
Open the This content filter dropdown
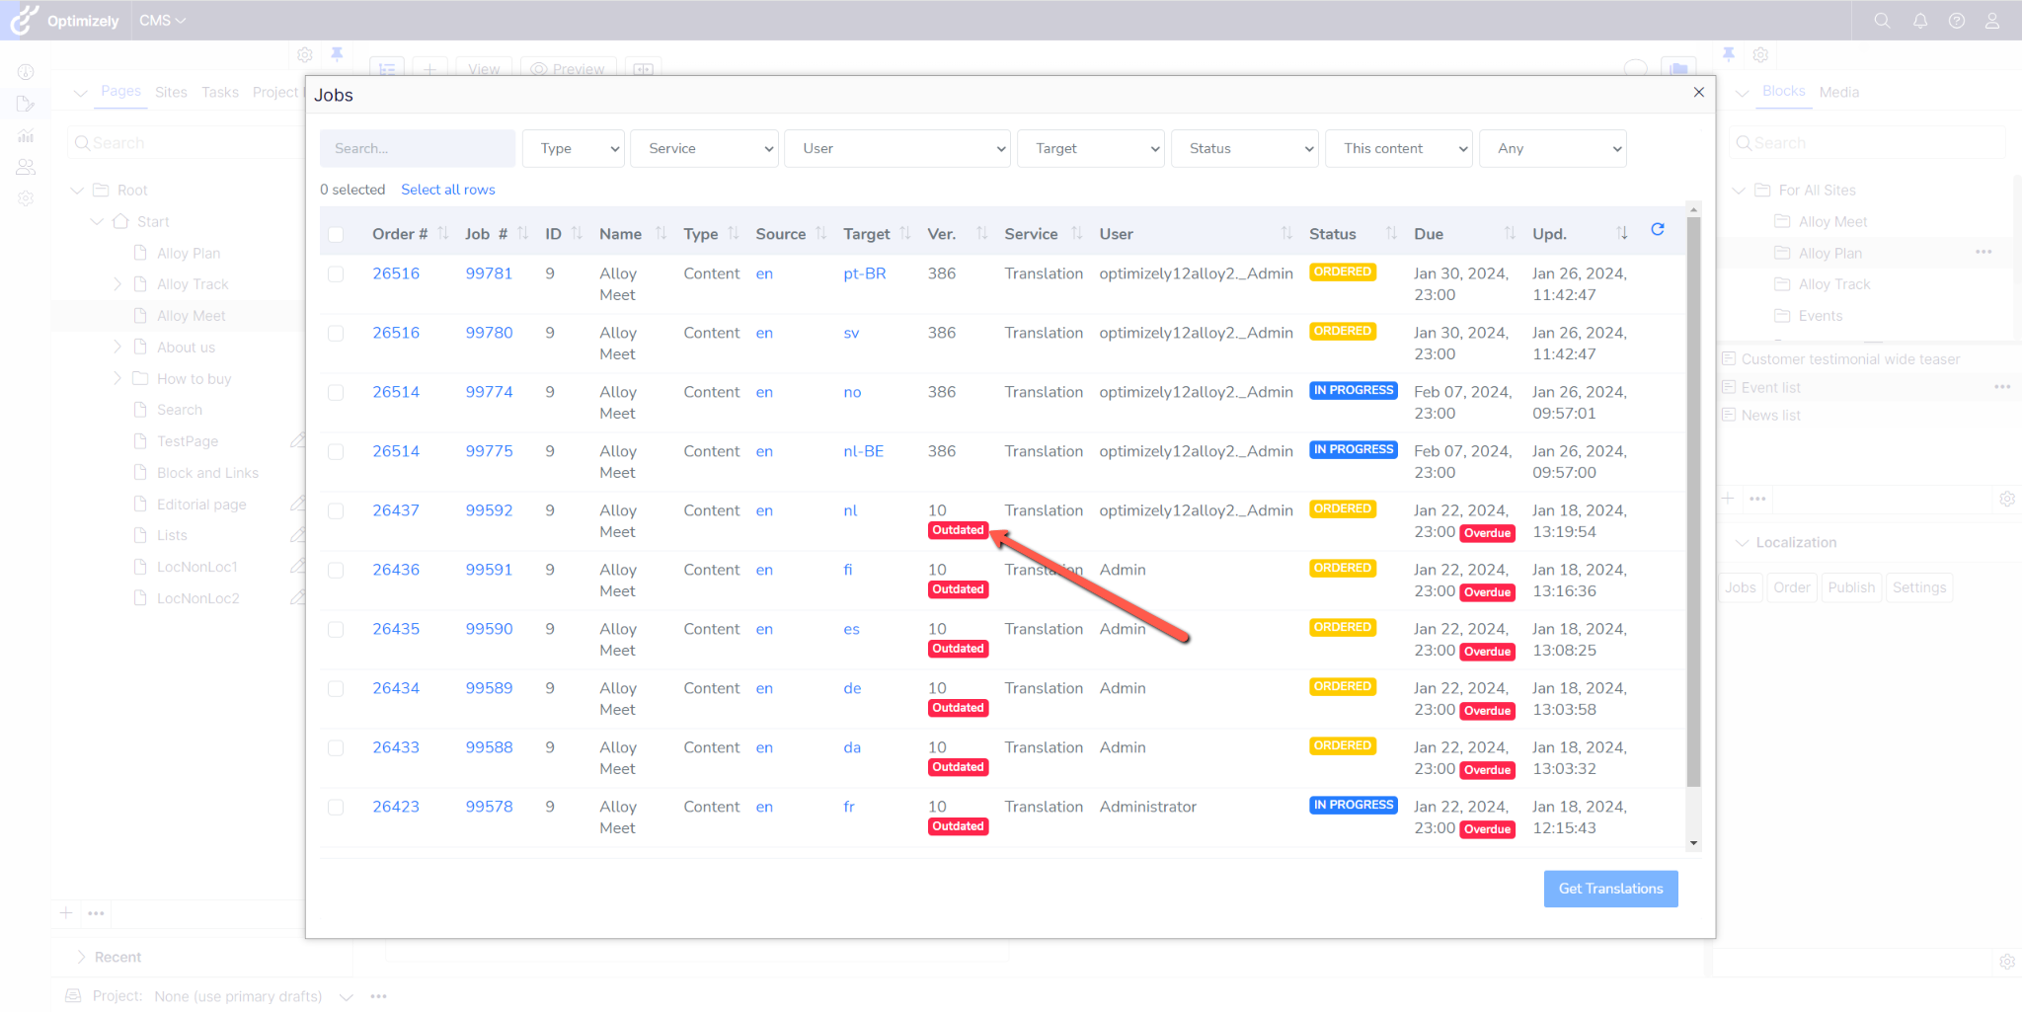(1399, 148)
